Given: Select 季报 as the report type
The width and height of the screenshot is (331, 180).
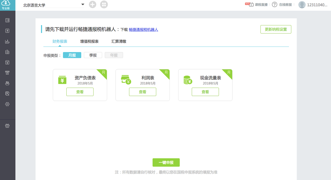Looking at the screenshot, I should click(93, 55).
